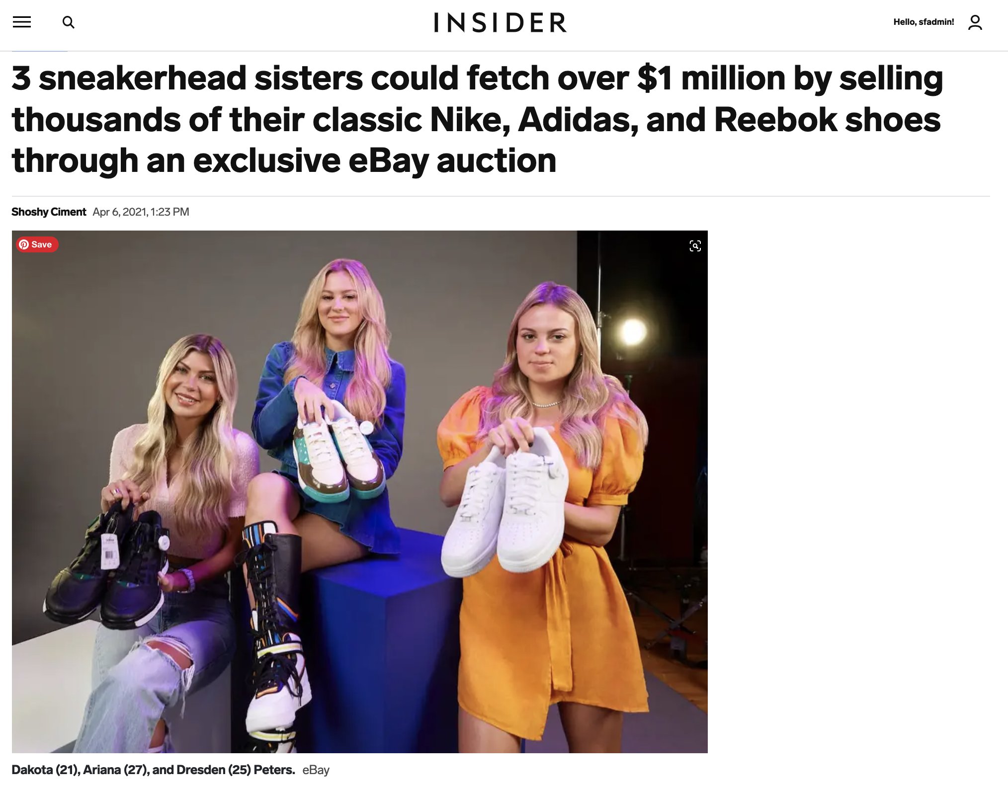Click the bright studio light in photo
Viewport: 1008px width, 787px height.
632,331
